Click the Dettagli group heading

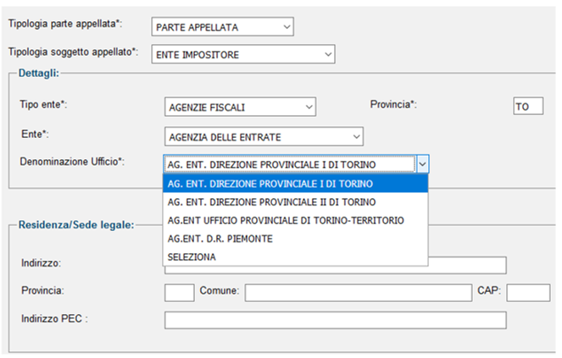[x=39, y=73]
